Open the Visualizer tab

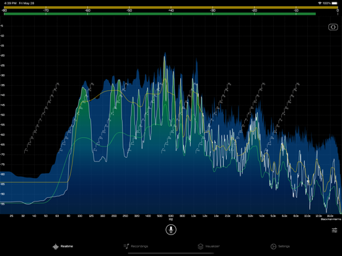coord(209,246)
